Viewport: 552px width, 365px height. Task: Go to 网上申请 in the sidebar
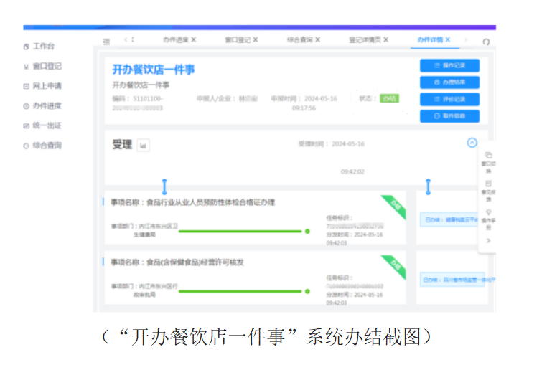(42, 86)
